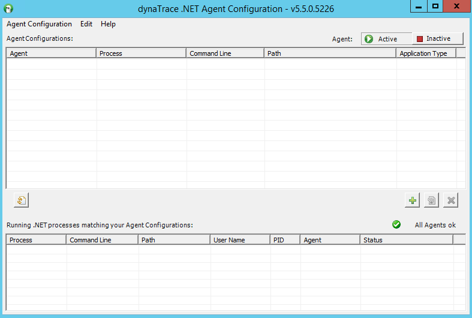Select Path column header in Agent Configurations table
Screen dimensions: 472x318
(x=330, y=53)
